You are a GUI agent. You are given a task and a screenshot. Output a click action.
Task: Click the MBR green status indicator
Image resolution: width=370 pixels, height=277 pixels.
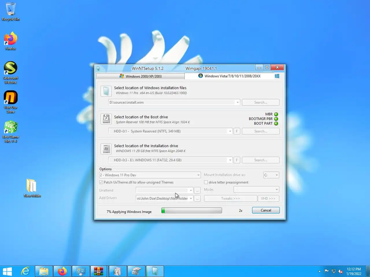tap(276, 114)
